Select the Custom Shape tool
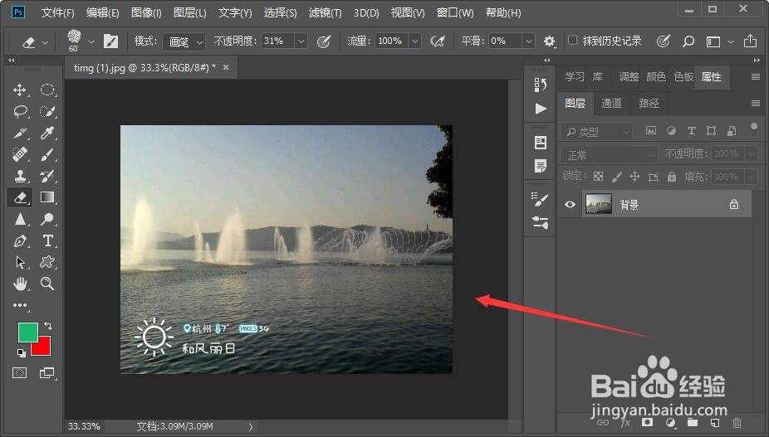The width and height of the screenshot is (769, 437). click(47, 262)
